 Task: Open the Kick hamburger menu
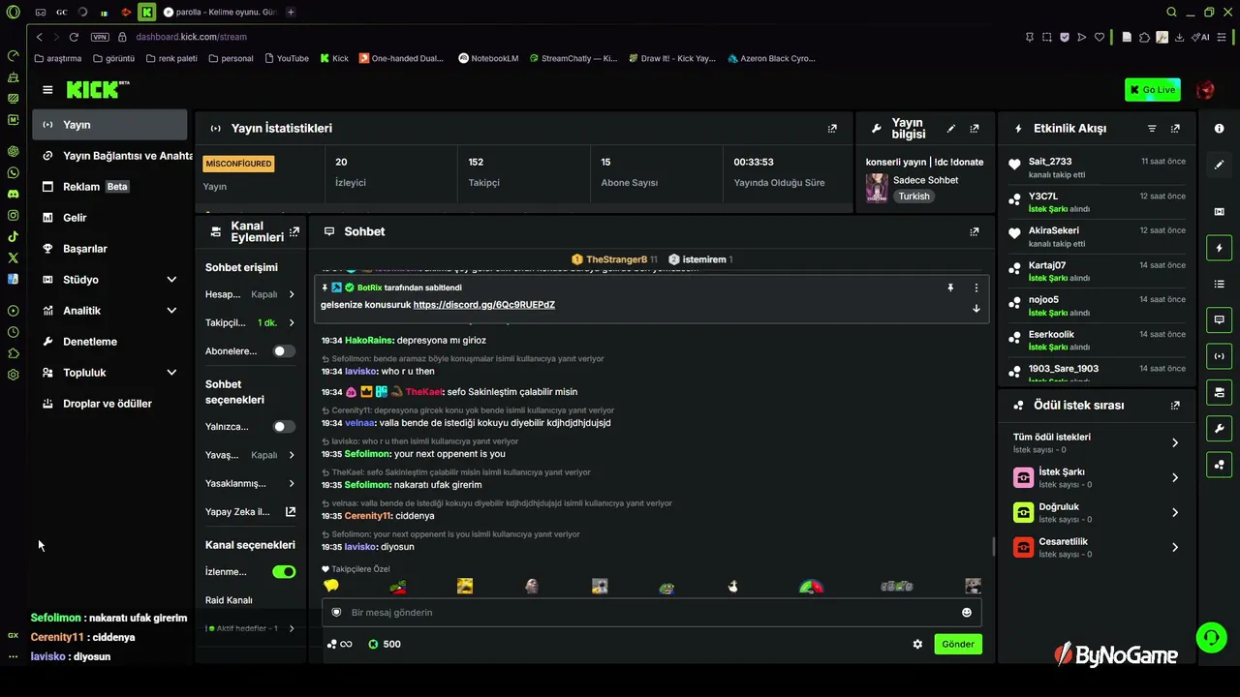pyautogui.click(x=47, y=90)
